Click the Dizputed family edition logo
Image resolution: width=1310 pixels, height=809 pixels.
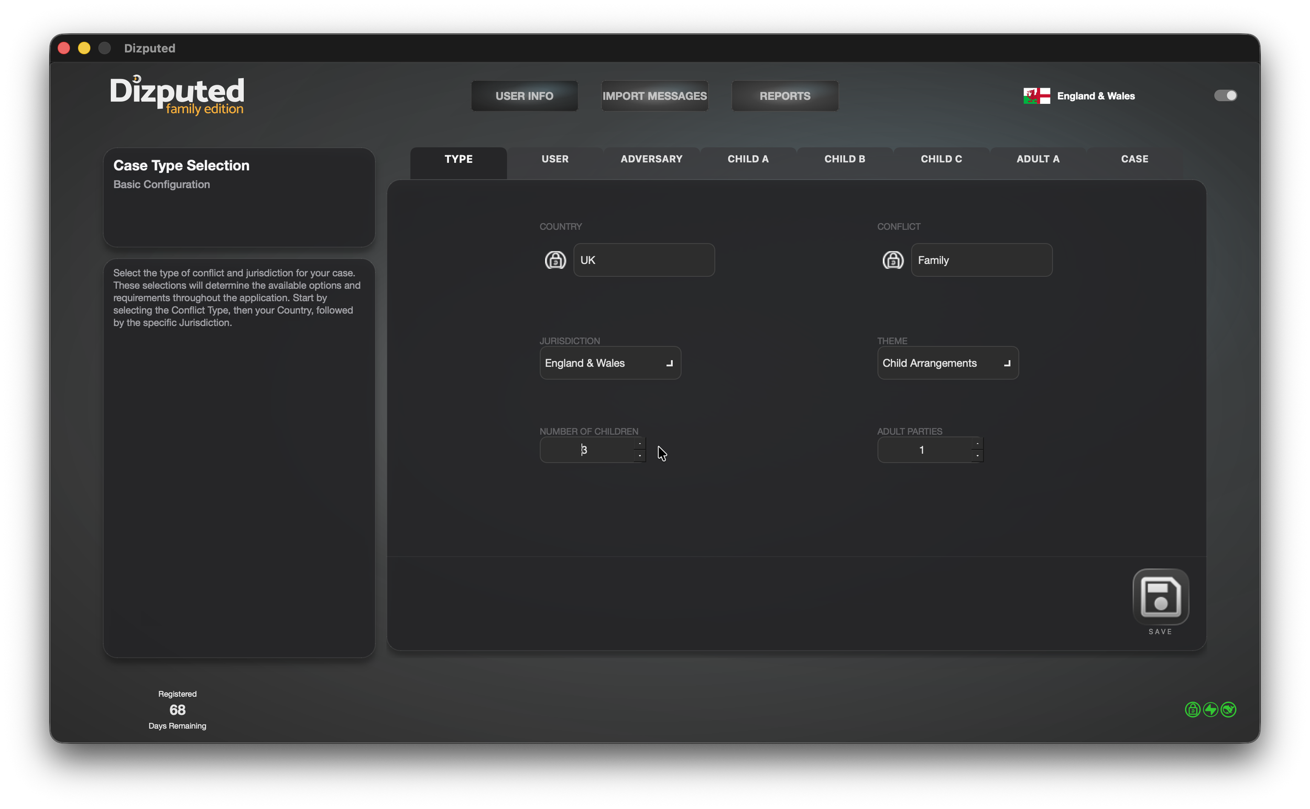click(x=177, y=95)
